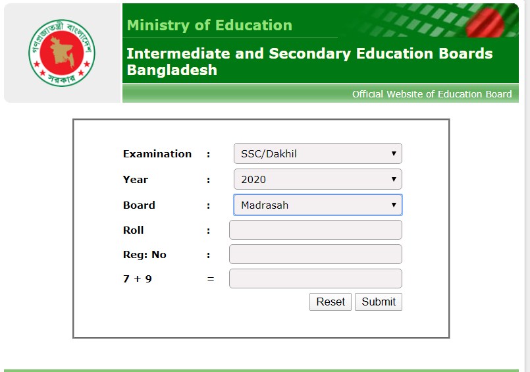Image resolution: width=530 pixels, height=372 pixels.
Task: Click the Examination label
Action: click(x=157, y=154)
